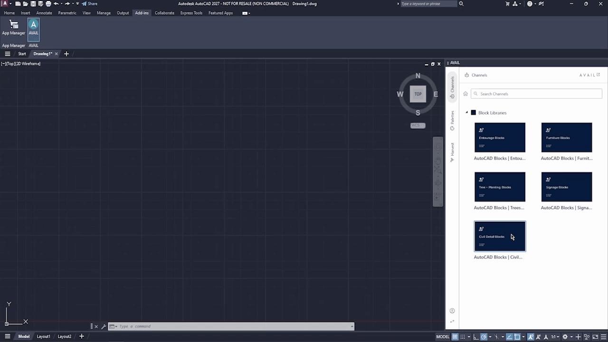Image resolution: width=608 pixels, height=342 pixels.
Task: Expand the quick access toolbar customize dropdown
Action: coord(77,4)
